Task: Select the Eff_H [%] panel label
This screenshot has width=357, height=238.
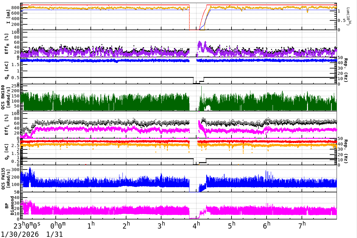Action: [x=7, y=44]
